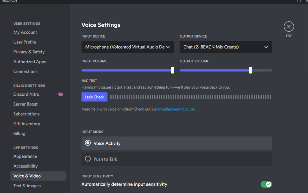Click the Output Volume slider handle
This screenshot has width=308, height=193.
(x=251, y=70)
